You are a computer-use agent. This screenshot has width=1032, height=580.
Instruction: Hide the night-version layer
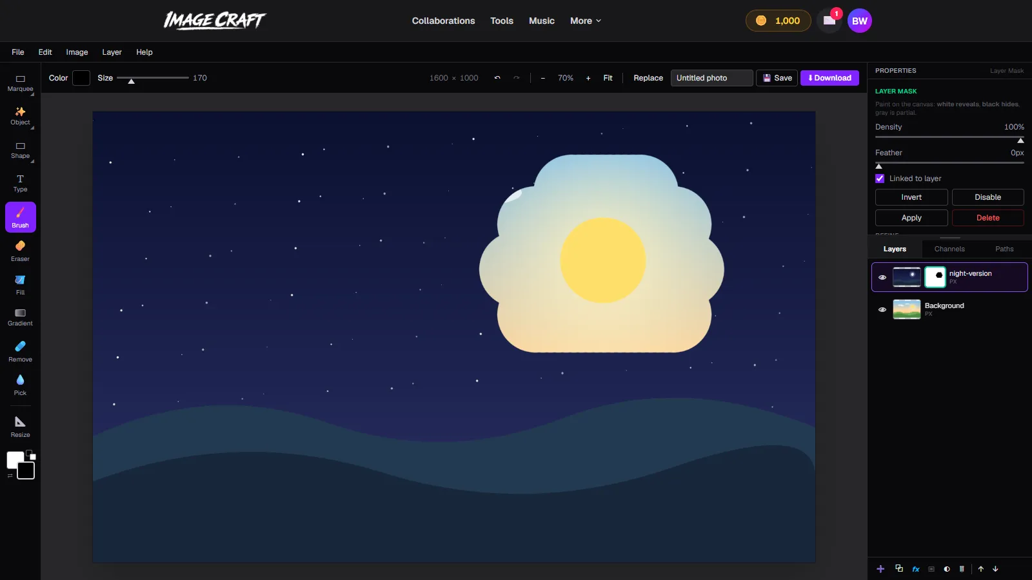(882, 278)
